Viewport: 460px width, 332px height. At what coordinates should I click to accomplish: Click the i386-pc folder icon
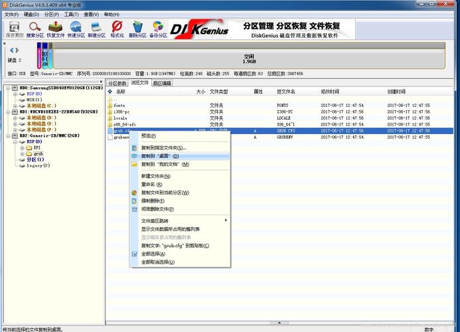pos(110,112)
